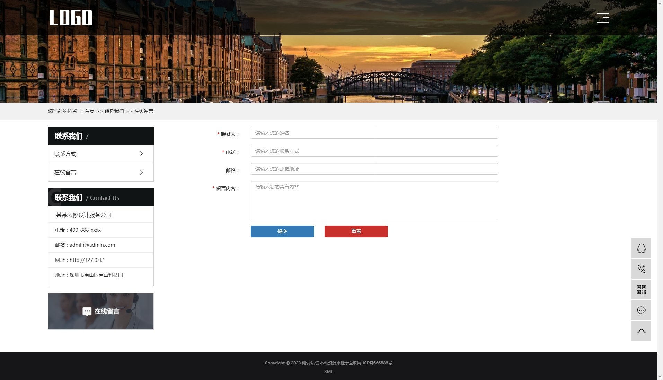The image size is (663, 380).
Task: Focus the 留言内容 message textarea
Action: pos(374,201)
